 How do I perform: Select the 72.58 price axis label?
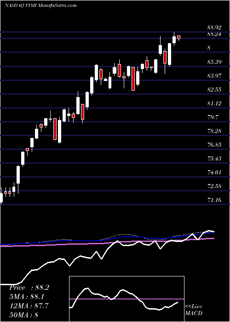click(214, 186)
